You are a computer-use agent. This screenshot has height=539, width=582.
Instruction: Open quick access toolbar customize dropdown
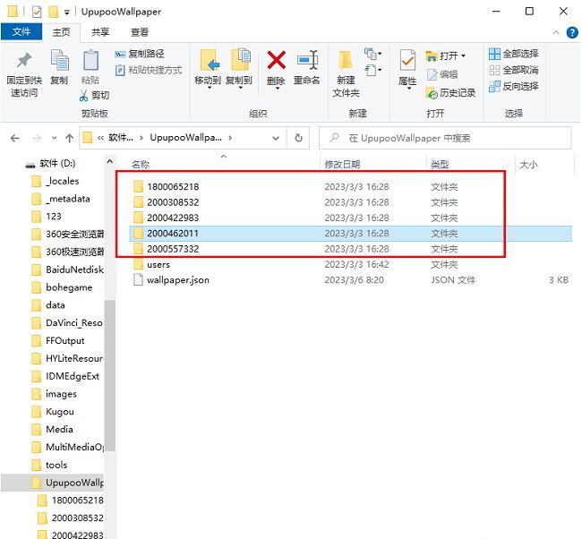pos(67,13)
